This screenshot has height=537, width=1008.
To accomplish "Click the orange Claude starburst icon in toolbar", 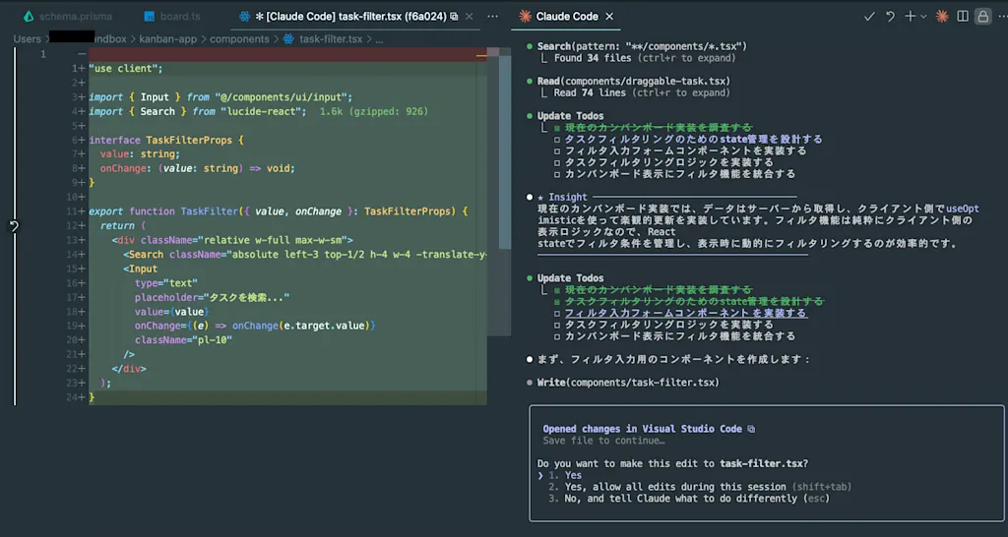I will (942, 17).
